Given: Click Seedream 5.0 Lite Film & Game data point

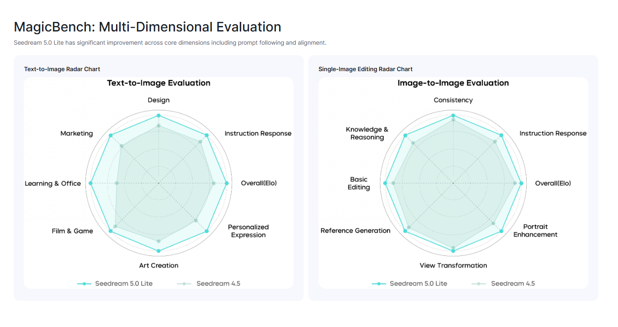Looking at the screenshot, I should click(x=111, y=231).
